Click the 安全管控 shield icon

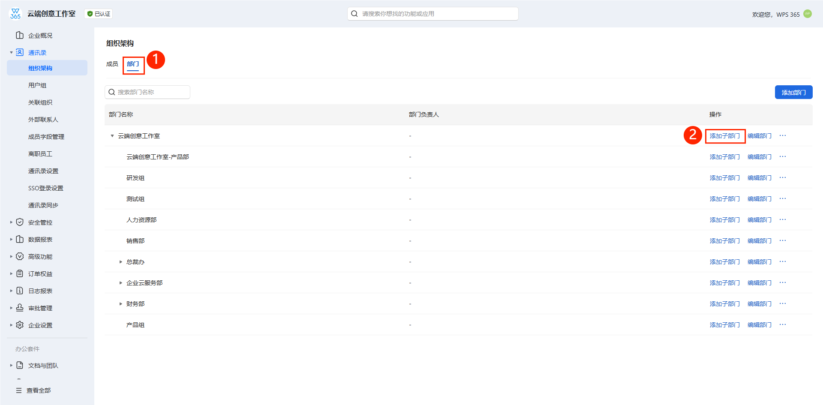tap(20, 222)
